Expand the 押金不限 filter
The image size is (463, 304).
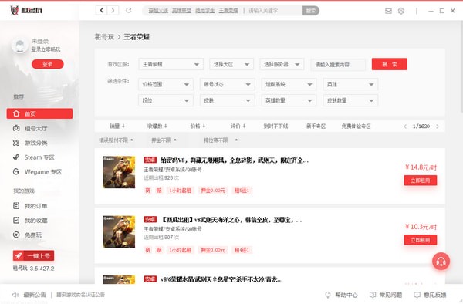[x=164, y=140]
